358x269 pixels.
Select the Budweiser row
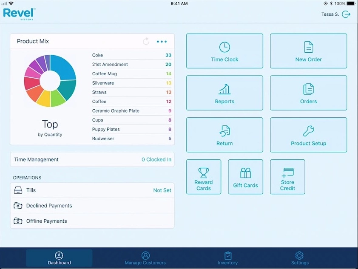click(x=132, y=139)
